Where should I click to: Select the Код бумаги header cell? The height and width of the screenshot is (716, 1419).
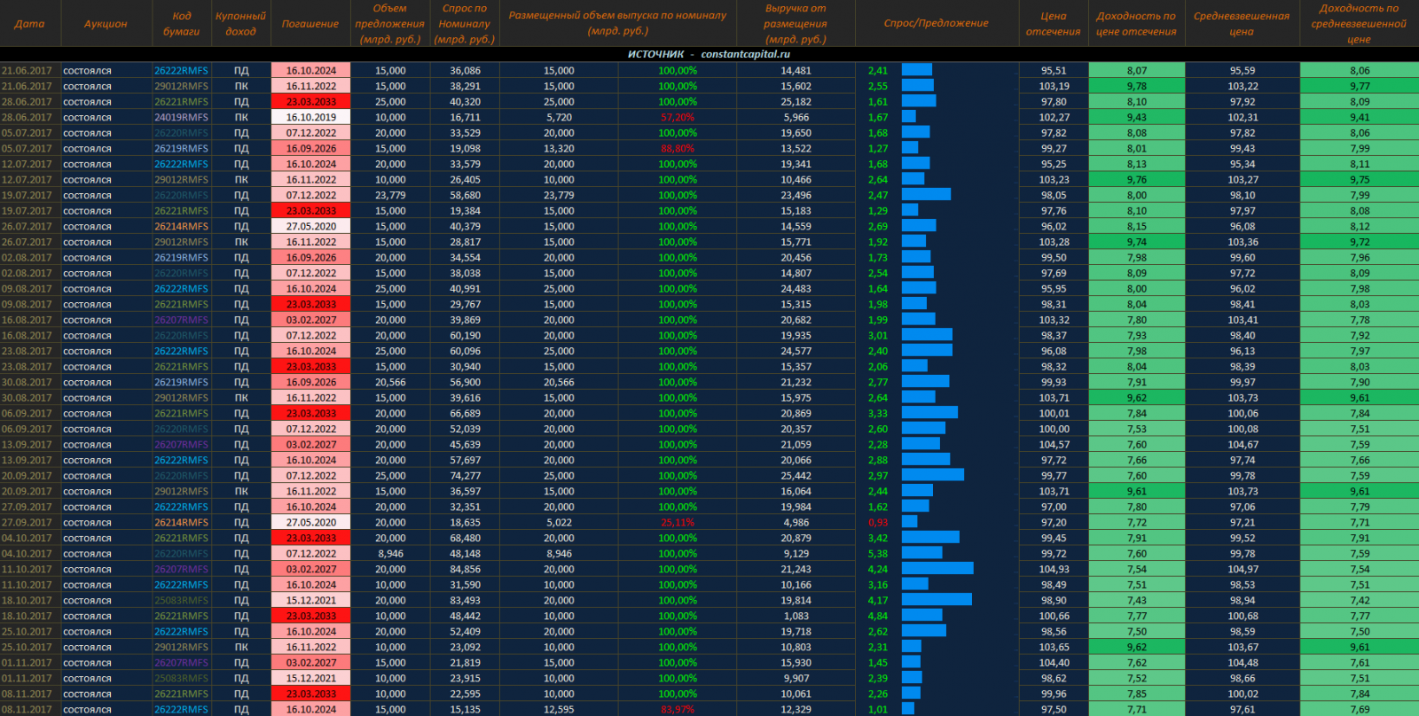click(x=181, y=24)
